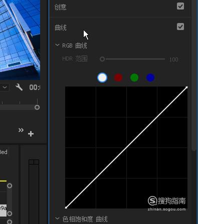
Task: Click the HDR range value 100
Action: pyautogui.click(x=173, y=59)
